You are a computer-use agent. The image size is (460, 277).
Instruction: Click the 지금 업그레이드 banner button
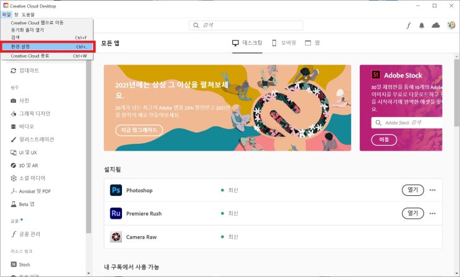139,130
